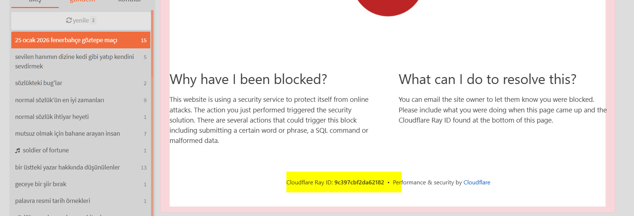This screenshot has height=216, width=634.
Task: Click the music note icon before soldier of fortune
Action: coord(18,151)
